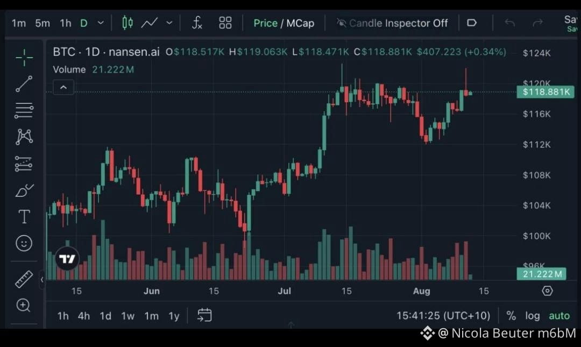Toggle log scale mode

point(533,315)
